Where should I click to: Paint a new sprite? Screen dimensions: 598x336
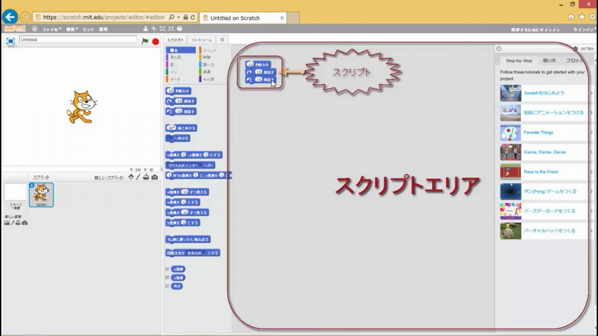point(138,177)
